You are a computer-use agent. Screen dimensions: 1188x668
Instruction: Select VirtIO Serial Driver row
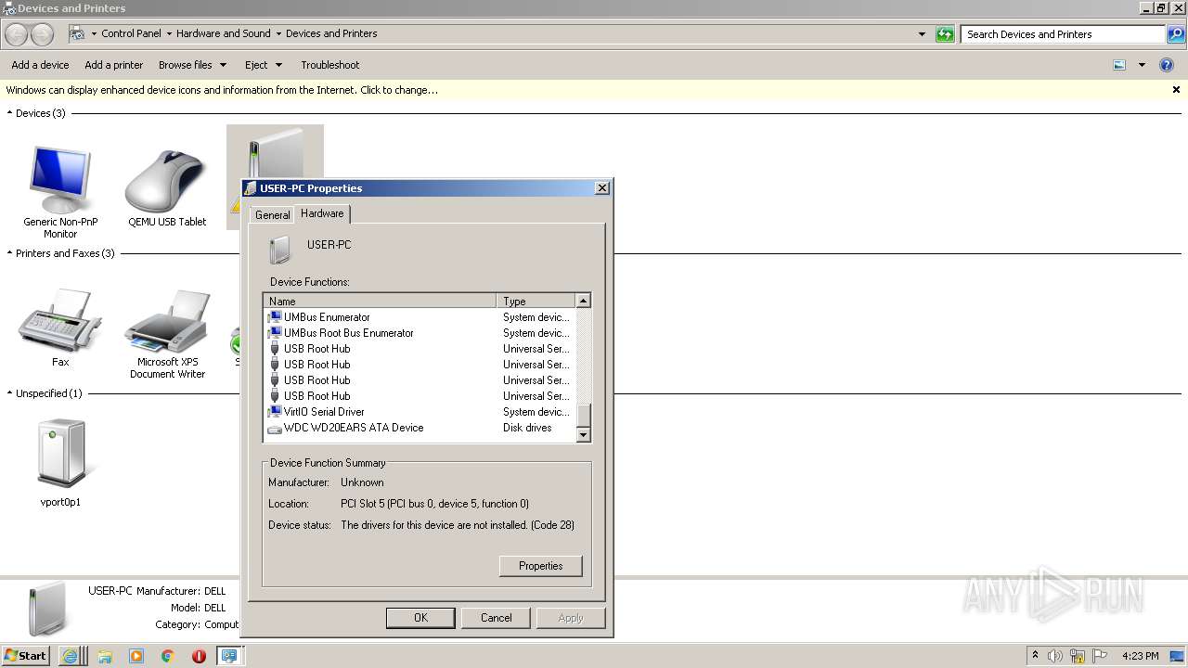pyautogui.click(x=420, y=412)
